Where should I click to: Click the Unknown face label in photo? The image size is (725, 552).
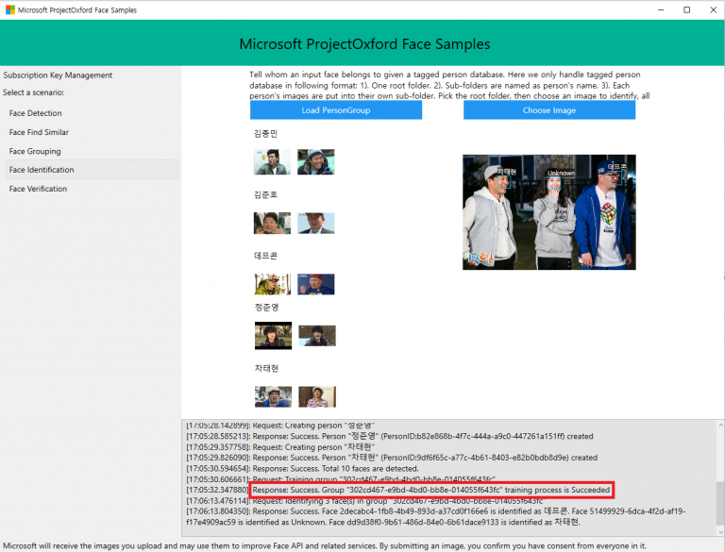point(561,174)
